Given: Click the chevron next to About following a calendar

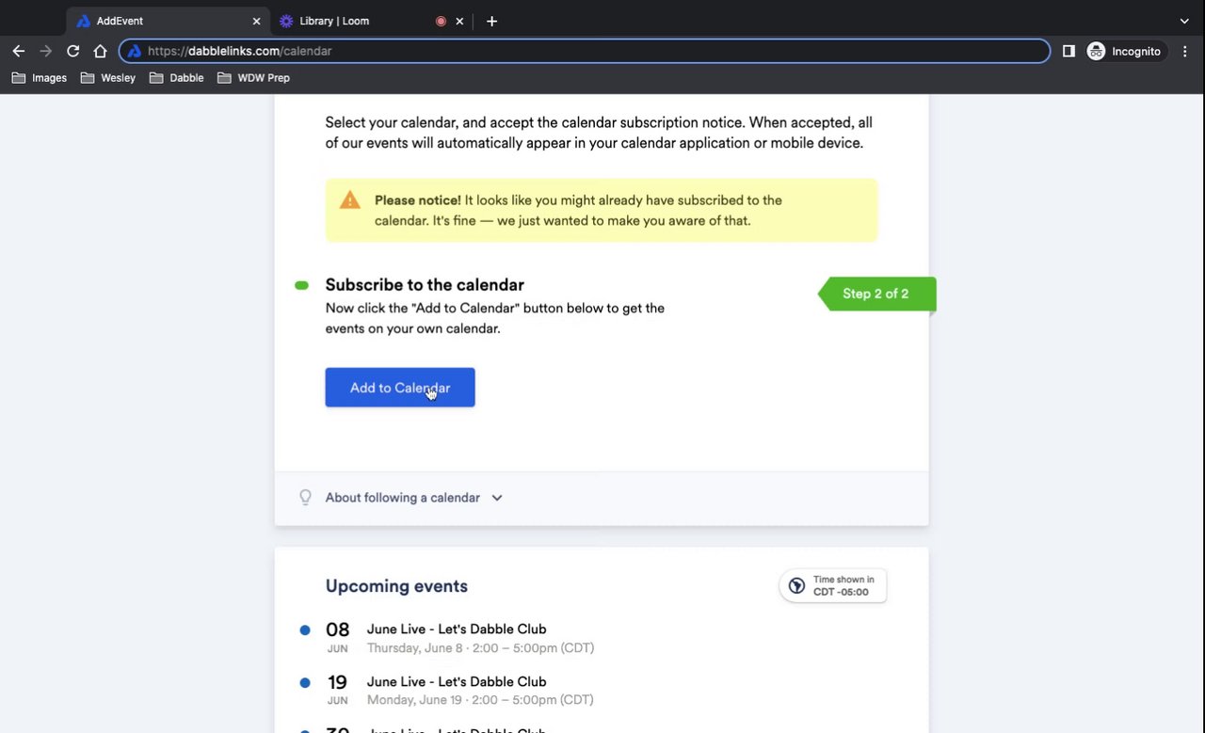Looking at the screenshot, I should [497, 498].
